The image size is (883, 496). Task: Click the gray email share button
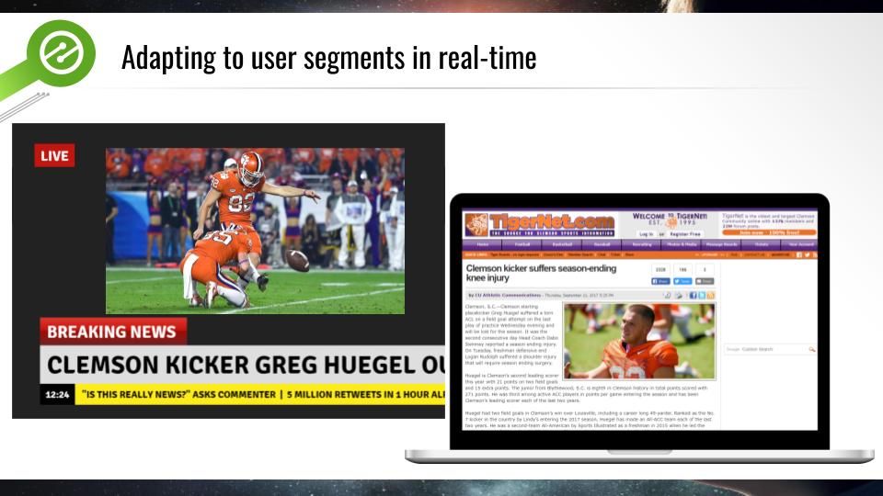tap(705, 281)
